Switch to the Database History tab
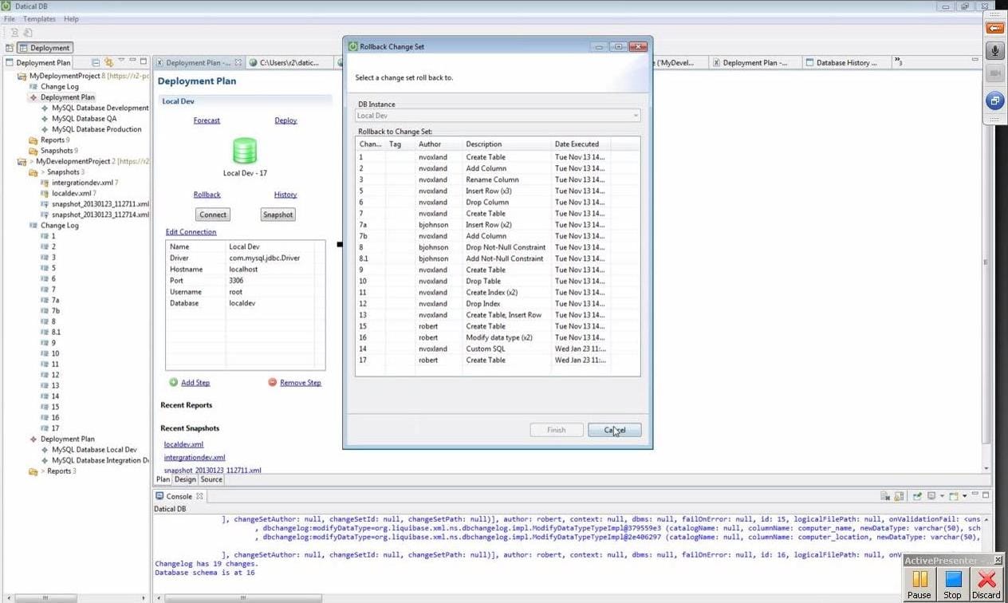The width and height of the screenshot is (1008, 603). pyautogui.click(x=845, y=63)
